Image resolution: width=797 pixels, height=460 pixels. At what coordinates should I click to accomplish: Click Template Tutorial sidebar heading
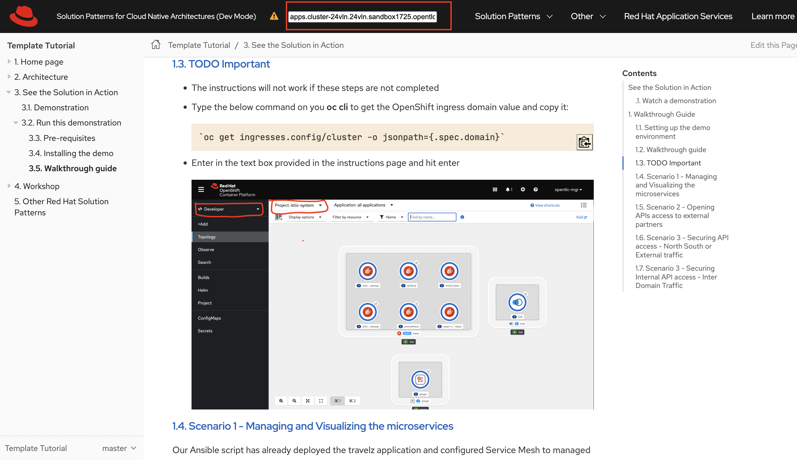(41, 45)
